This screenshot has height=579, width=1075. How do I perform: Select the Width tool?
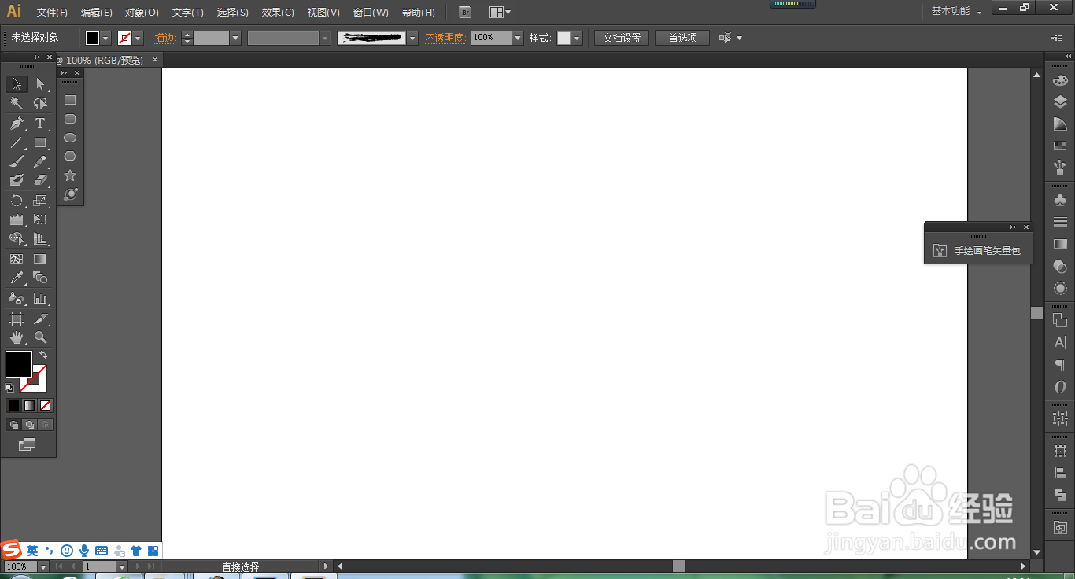coord(17,220)
